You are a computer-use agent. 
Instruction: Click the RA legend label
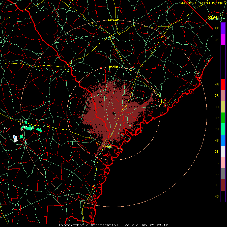pos(216,129)
